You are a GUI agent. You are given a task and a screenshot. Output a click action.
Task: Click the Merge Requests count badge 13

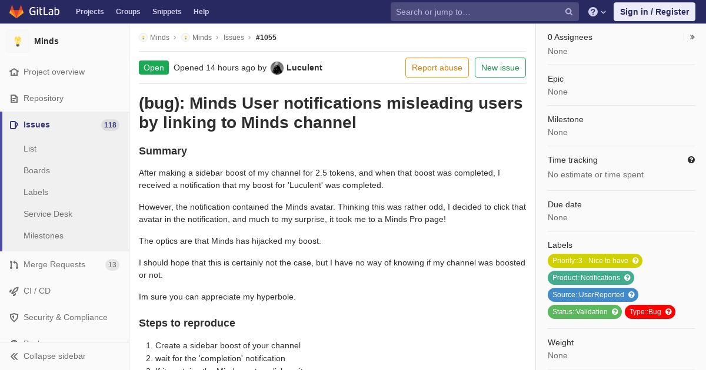tap(112, 264)
